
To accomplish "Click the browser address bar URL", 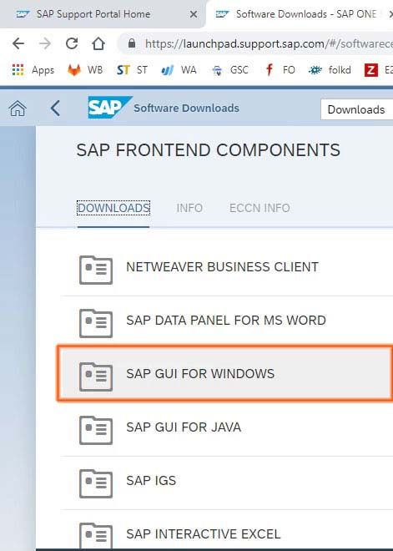I will coord(269,43).
